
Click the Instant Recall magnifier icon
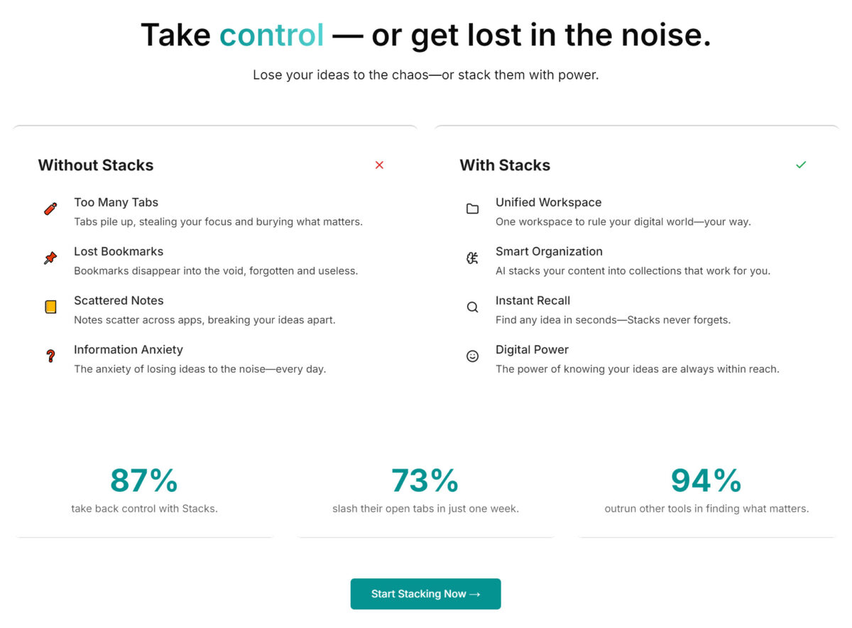click(472, 307)
